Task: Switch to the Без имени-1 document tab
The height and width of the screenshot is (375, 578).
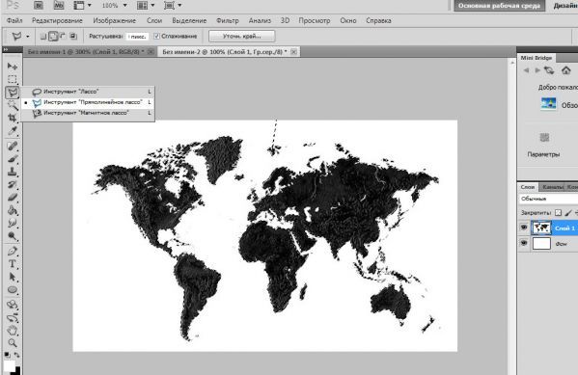Action: (x=91, y=52)
